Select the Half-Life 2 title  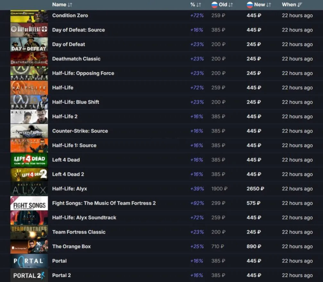(x=65, y=116)
